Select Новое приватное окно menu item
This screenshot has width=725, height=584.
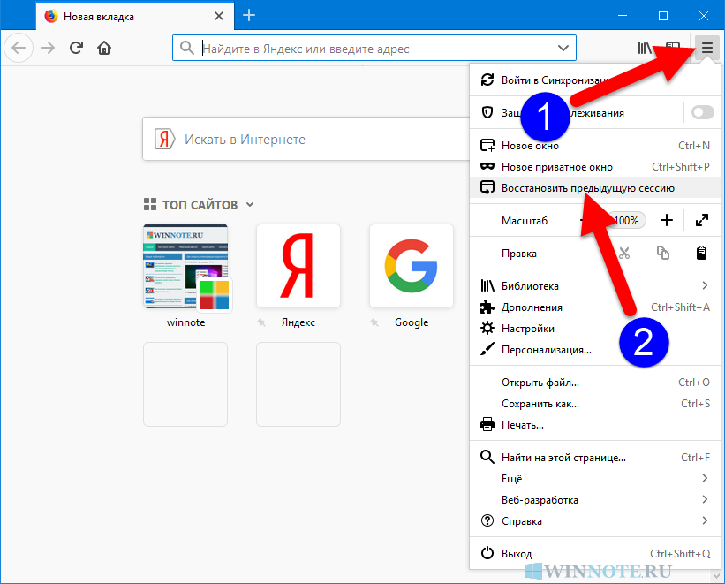point(595,167)
